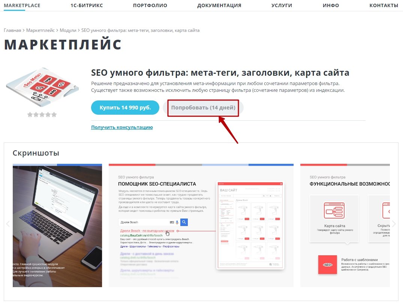Image resolution: width=403 pixels, height=304 pixels.
Task: Open the MARKETPLACE menu tab
Action: coord(22,5)
